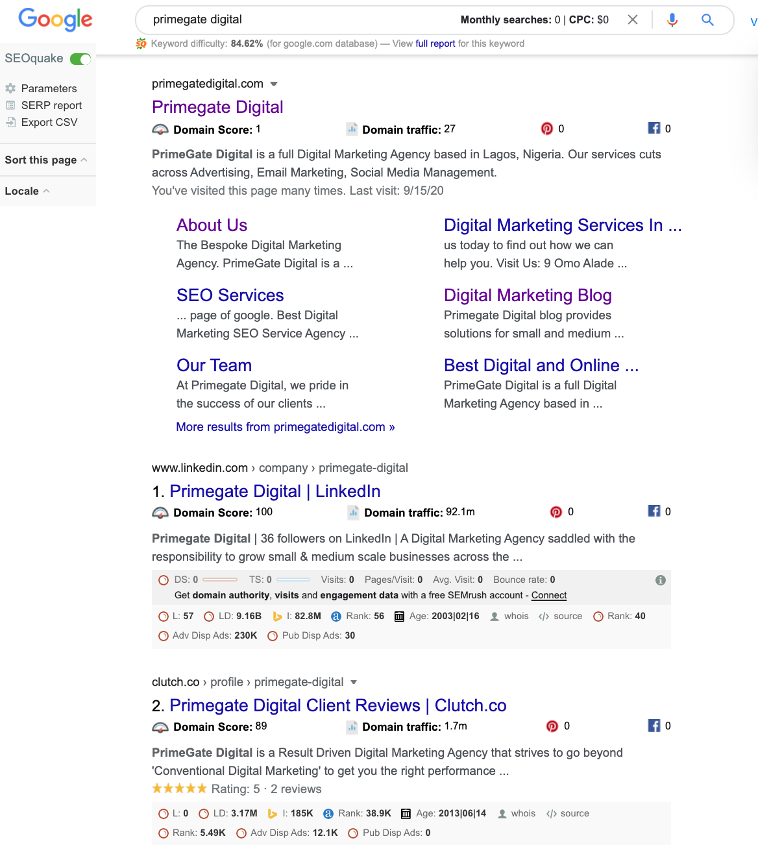Image resolution: width=758 pixels, height=845 pixels.
Task: Clear the search box with the X icon
Action: click(633, 19)
